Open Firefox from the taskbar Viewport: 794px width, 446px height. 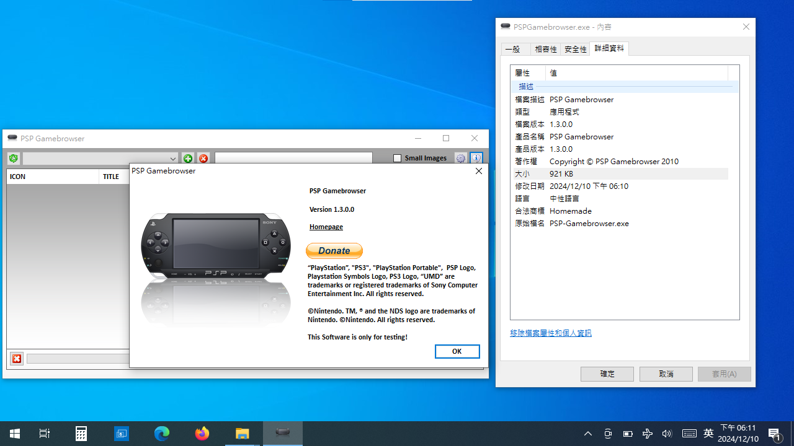pyautogui.click(x=202, y=434)
